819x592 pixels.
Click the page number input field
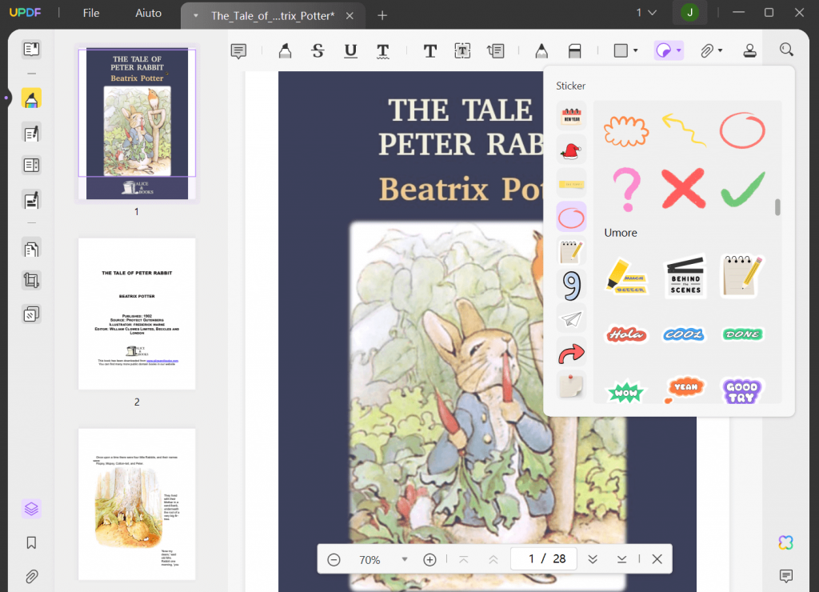click(544, 559)
